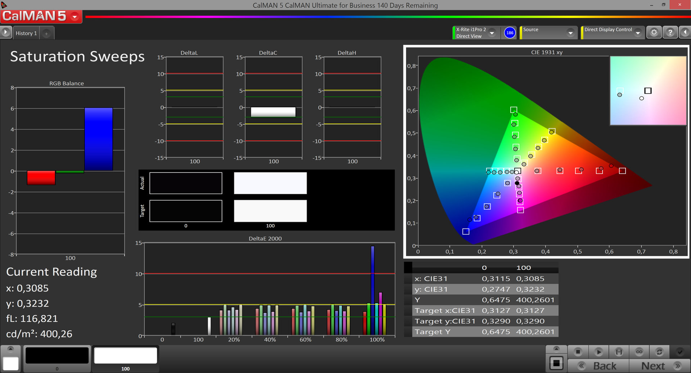Add a new history tab with plus

(46, 33)
